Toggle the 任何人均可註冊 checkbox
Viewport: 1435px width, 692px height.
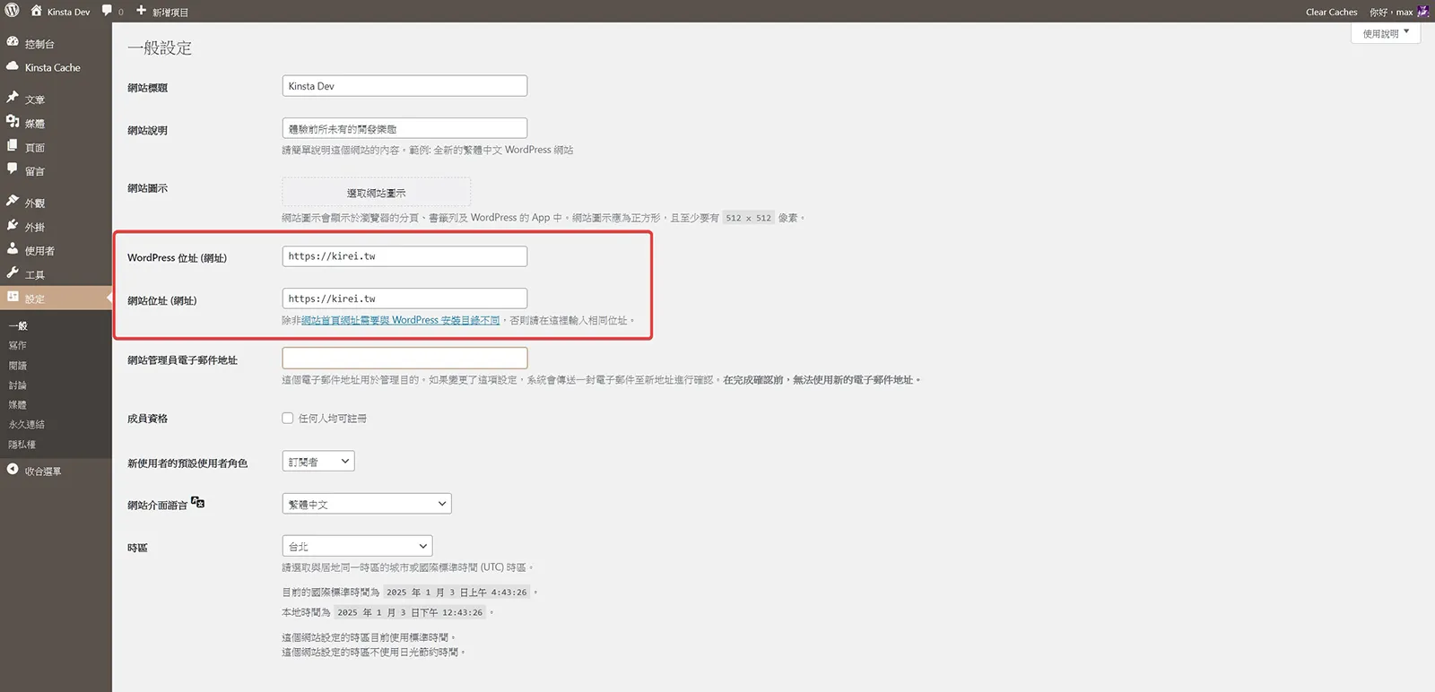tap(288, 418)
